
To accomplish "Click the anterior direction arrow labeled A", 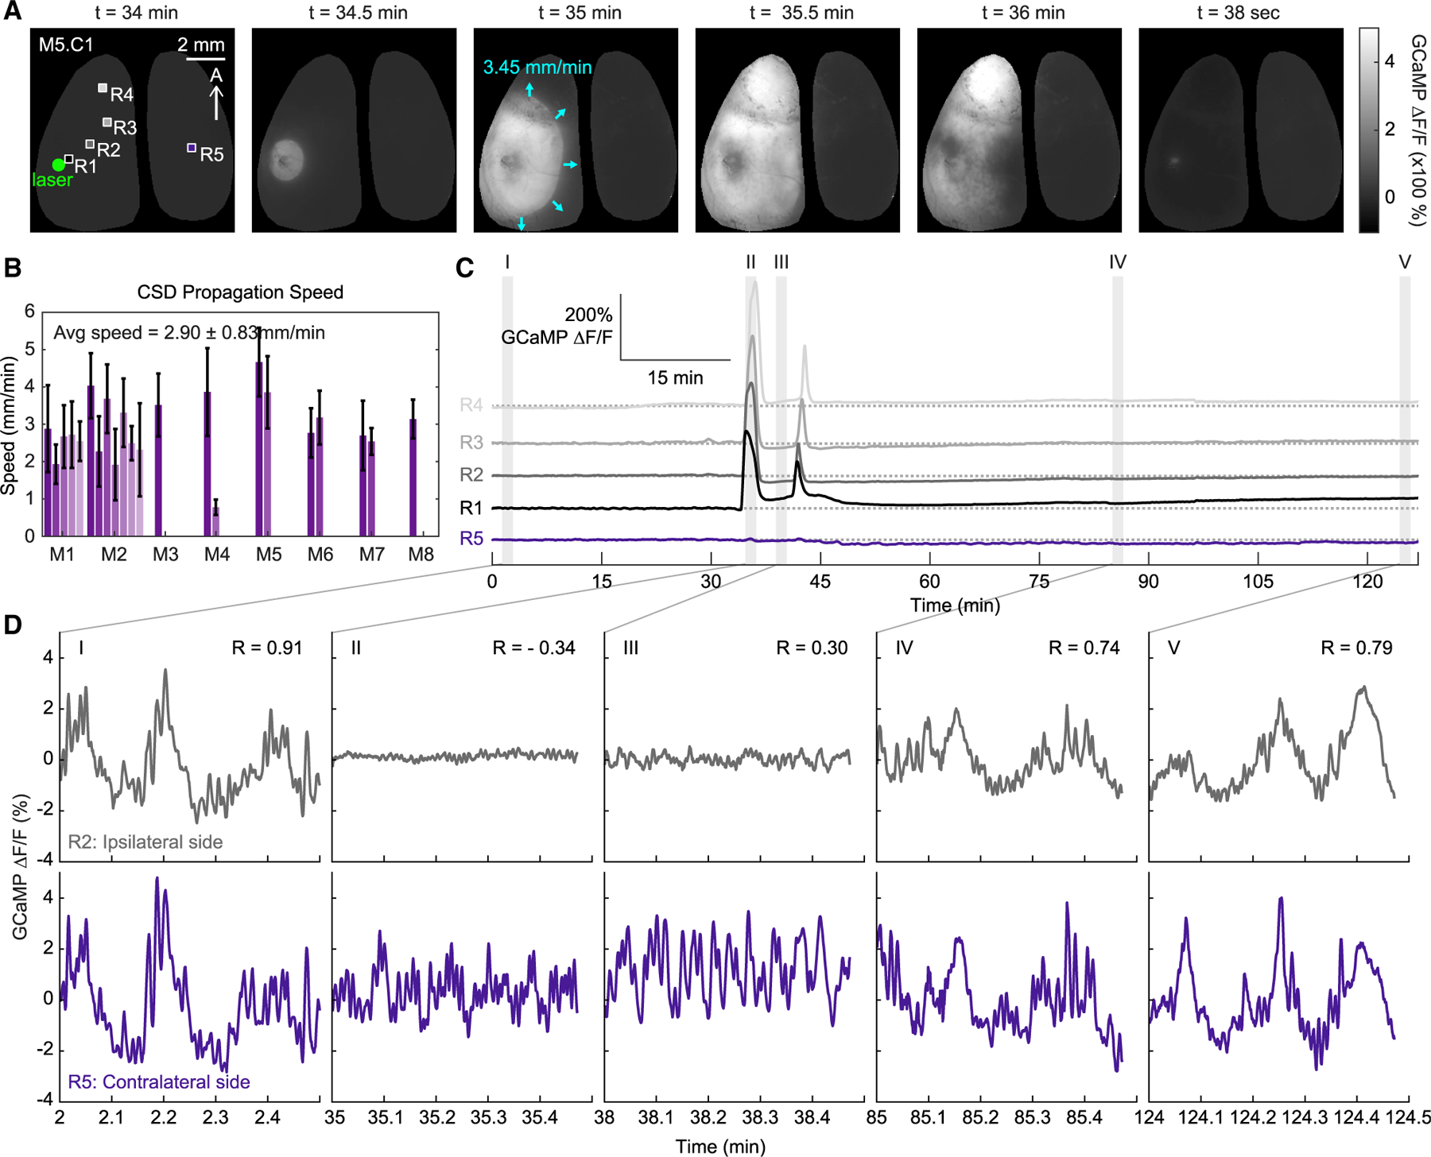I will coord(216,103).
